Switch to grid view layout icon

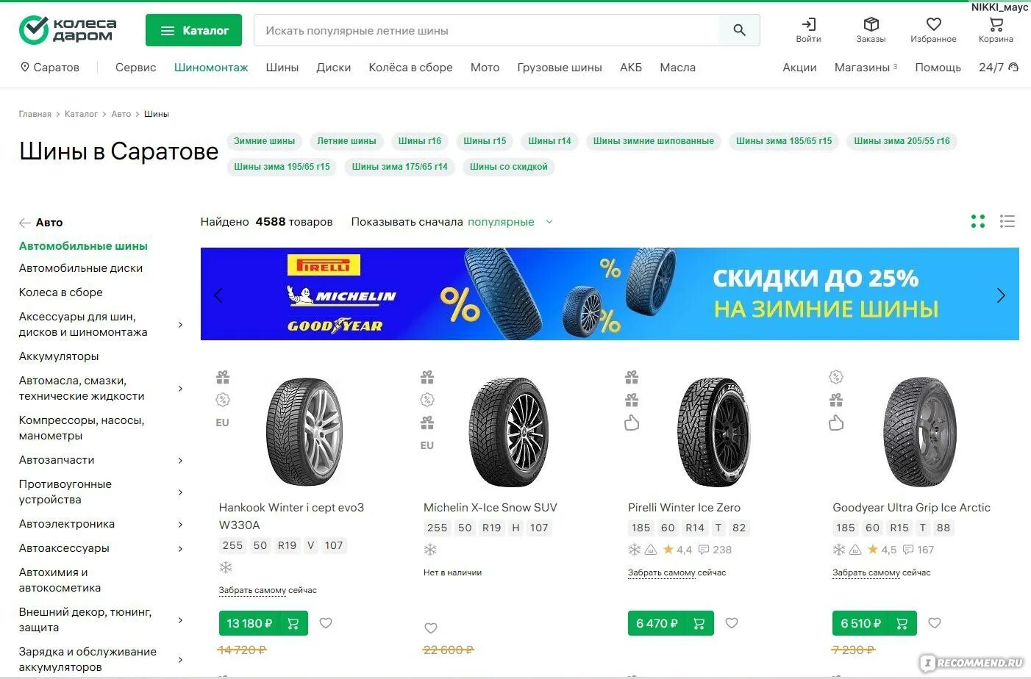click(977, 221)
